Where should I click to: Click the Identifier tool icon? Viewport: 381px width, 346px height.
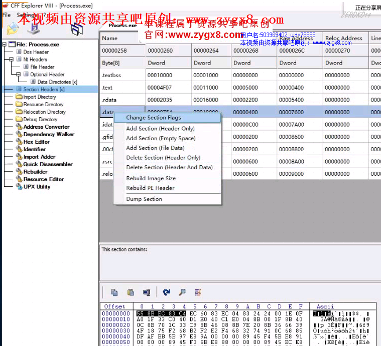(19, 149)
